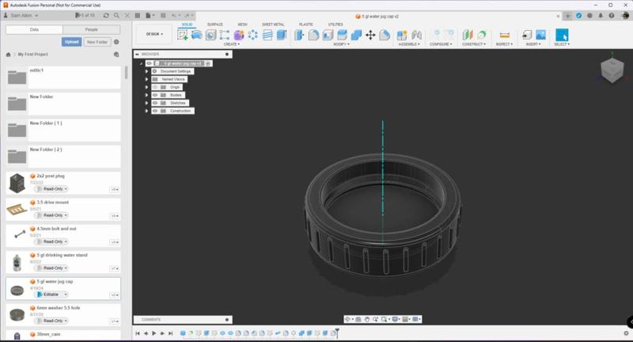Click the data panel settings gear
The width and height of the screenshot is (633, 342).
tap(116, 42)
